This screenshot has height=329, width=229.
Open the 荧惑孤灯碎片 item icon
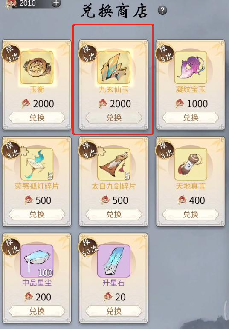point(37,164)
